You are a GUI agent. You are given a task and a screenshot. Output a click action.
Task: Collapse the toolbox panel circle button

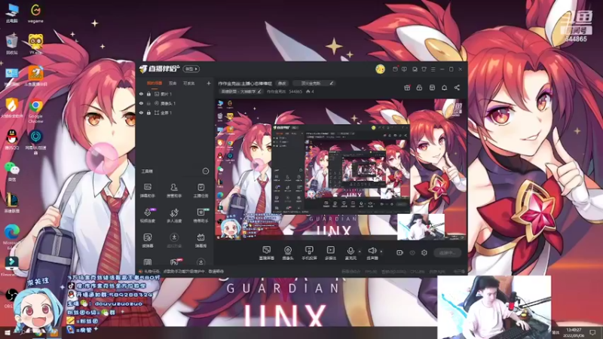click(x=205, y=171)
